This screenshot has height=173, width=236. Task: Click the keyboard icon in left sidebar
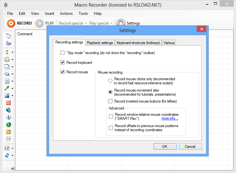coord(8,43)
